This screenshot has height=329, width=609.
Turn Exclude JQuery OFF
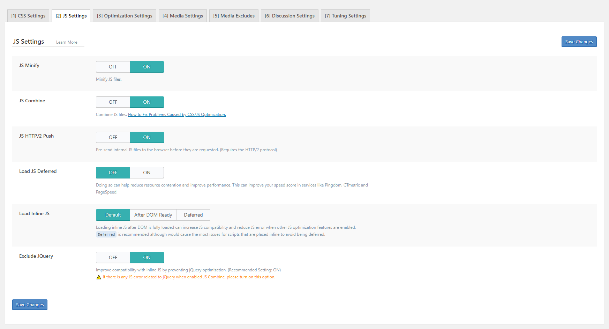[x=113, y=257]
